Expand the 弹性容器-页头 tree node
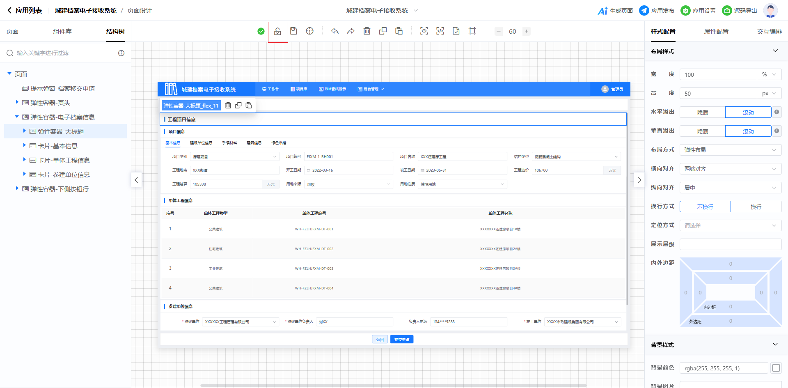This screenshot has height=388, width=788. click(x=17, y=102)
